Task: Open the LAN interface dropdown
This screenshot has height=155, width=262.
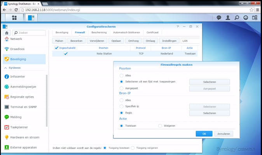Action: click(x=190, y=41)
